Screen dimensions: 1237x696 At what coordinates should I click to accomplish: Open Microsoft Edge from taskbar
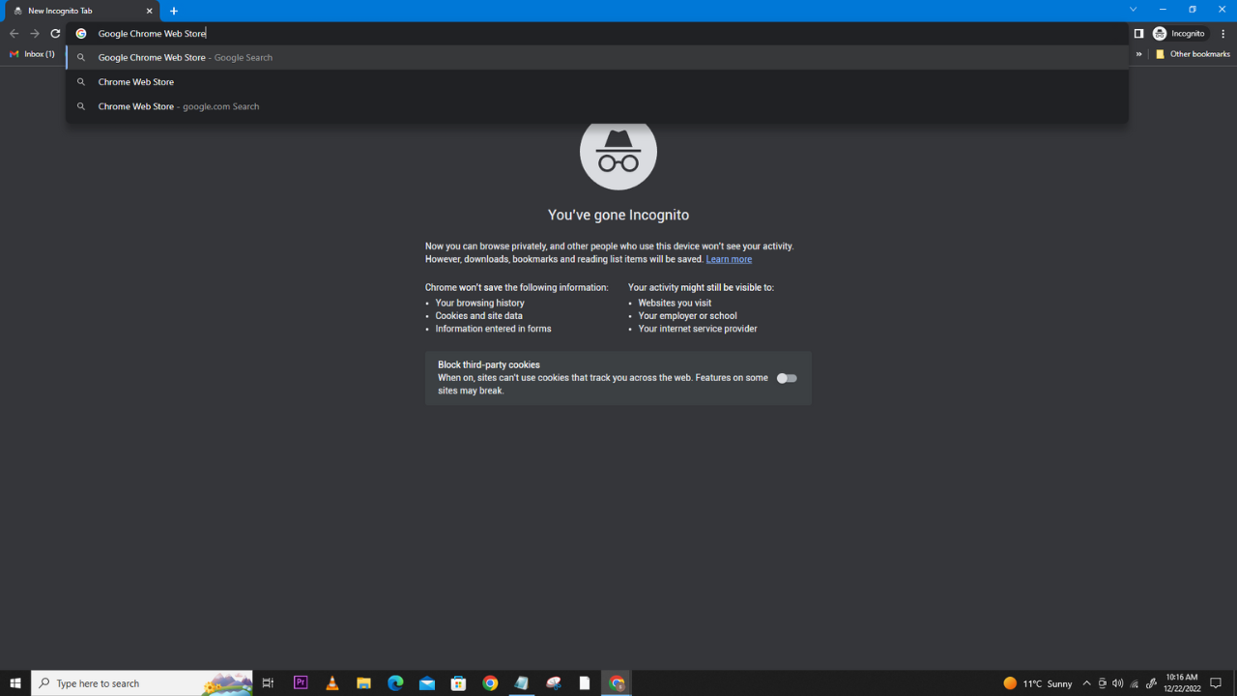395,683
